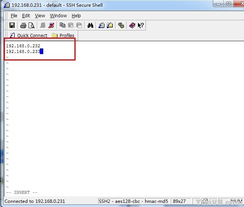Viewport: 244px width, 207px height.
Task: Click the Save toolbar icon
Action: click(12, 25)
